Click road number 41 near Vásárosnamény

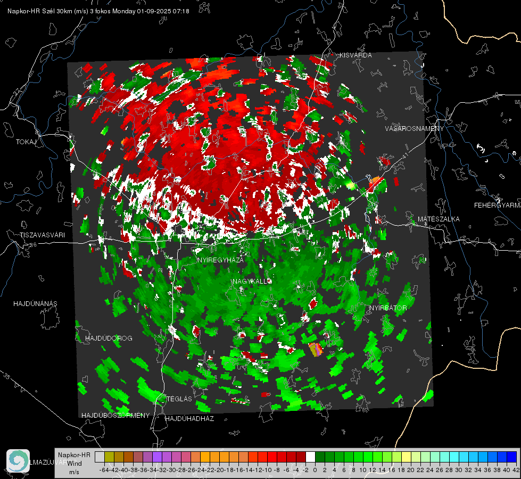click(404, 155)
